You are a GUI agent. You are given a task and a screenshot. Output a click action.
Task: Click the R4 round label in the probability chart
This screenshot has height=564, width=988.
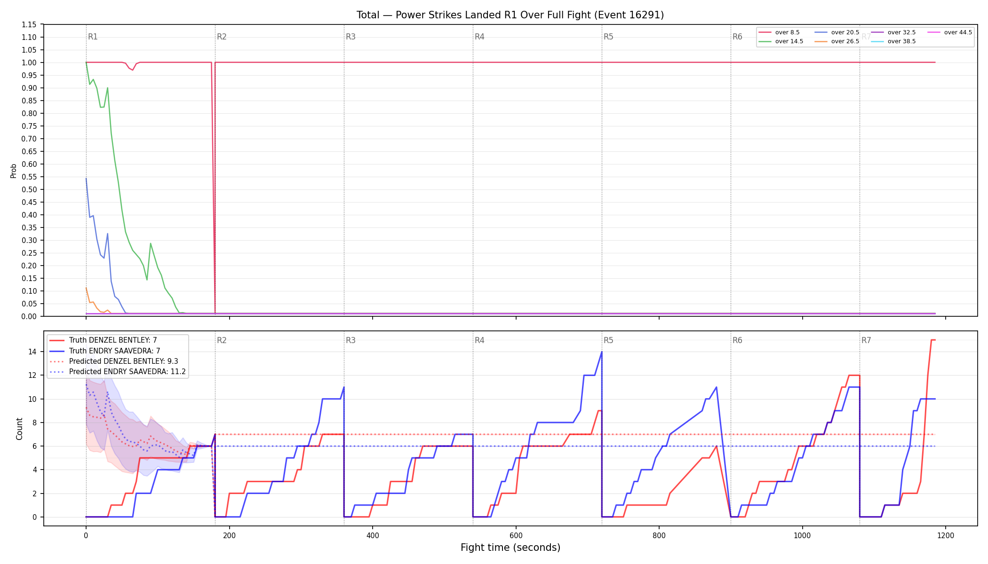coord(479,37)
